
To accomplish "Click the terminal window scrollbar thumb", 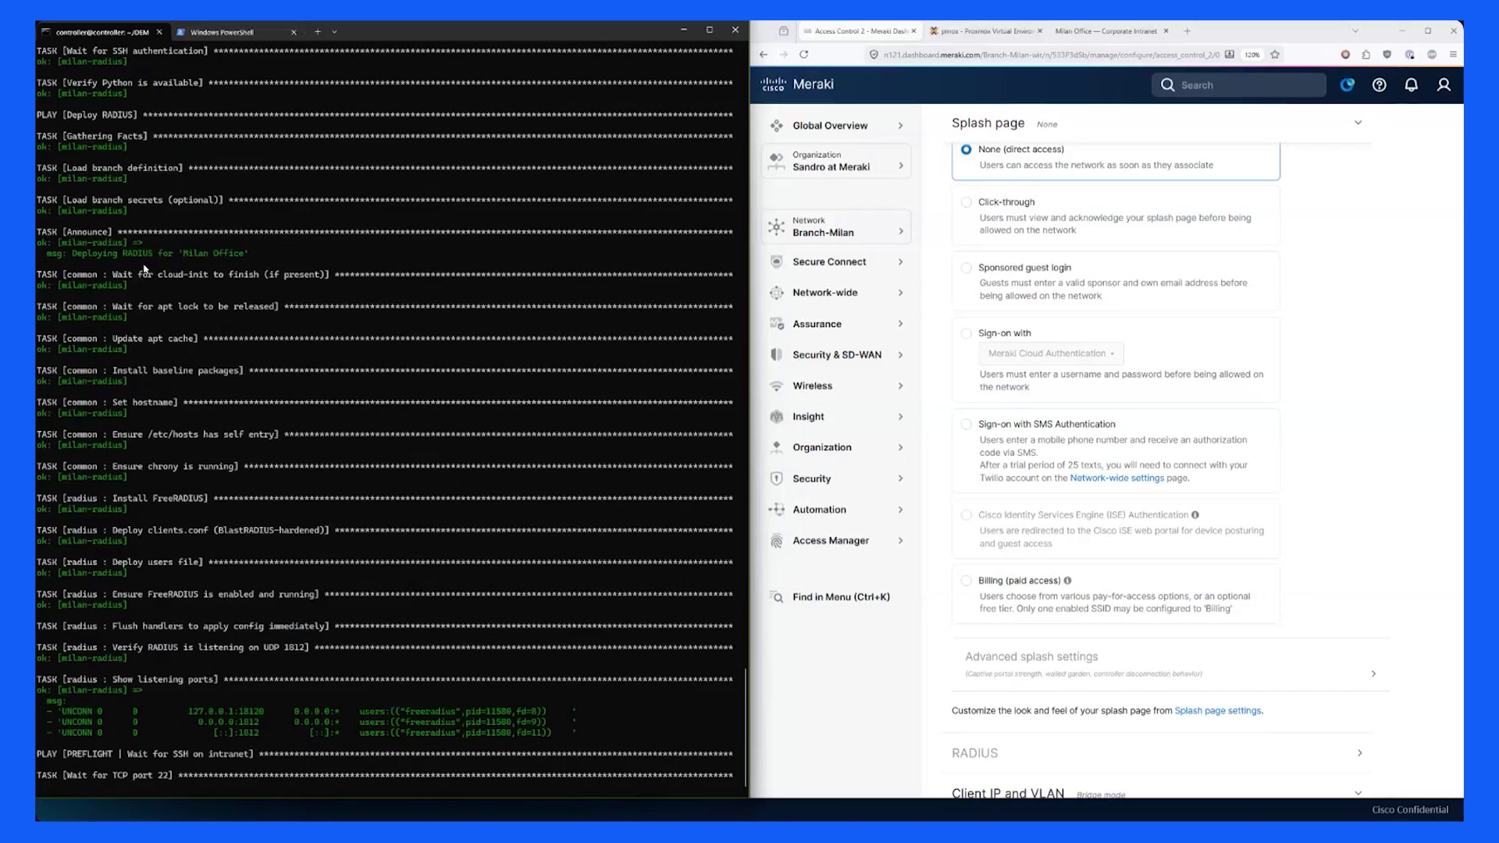I will [746, 727].
